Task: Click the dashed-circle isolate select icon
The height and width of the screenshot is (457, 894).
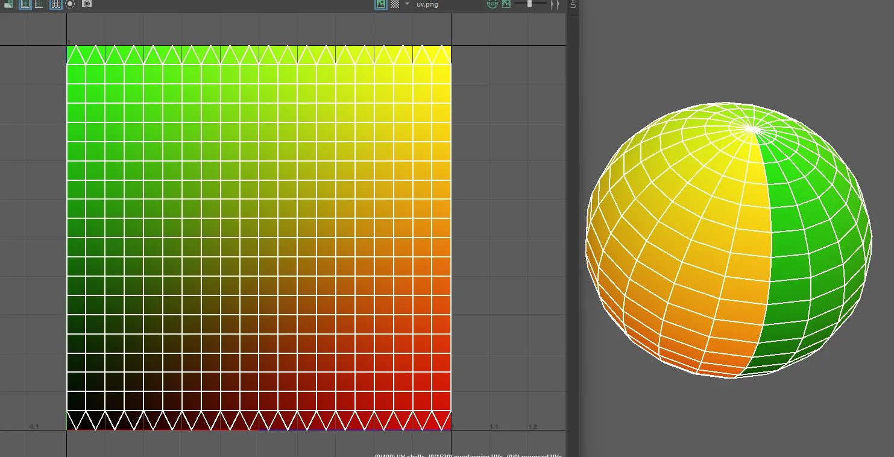Action: (x=70, y=4)
